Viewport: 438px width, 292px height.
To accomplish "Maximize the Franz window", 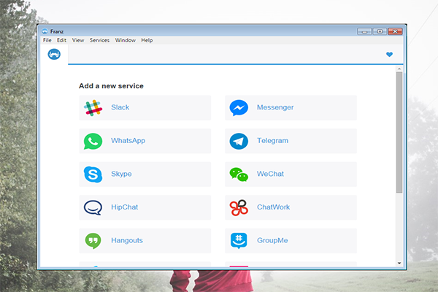I will tap(380, 31).
